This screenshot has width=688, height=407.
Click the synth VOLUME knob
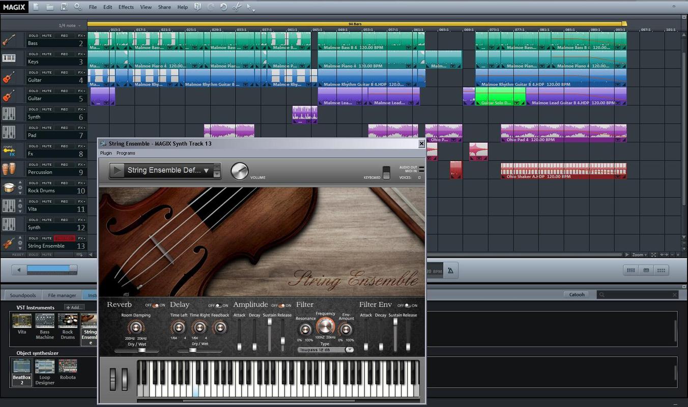240,171
